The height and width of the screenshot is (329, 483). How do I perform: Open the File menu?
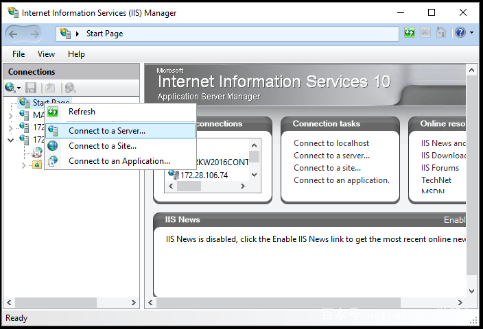click(19, 54)
